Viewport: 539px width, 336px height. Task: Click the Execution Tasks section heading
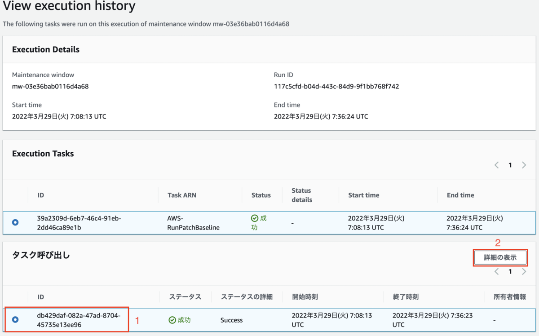43,153
